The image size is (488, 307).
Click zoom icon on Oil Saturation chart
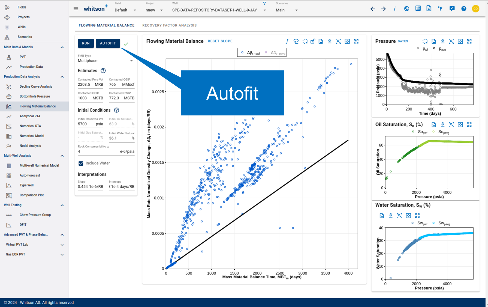tap(451, 125)
